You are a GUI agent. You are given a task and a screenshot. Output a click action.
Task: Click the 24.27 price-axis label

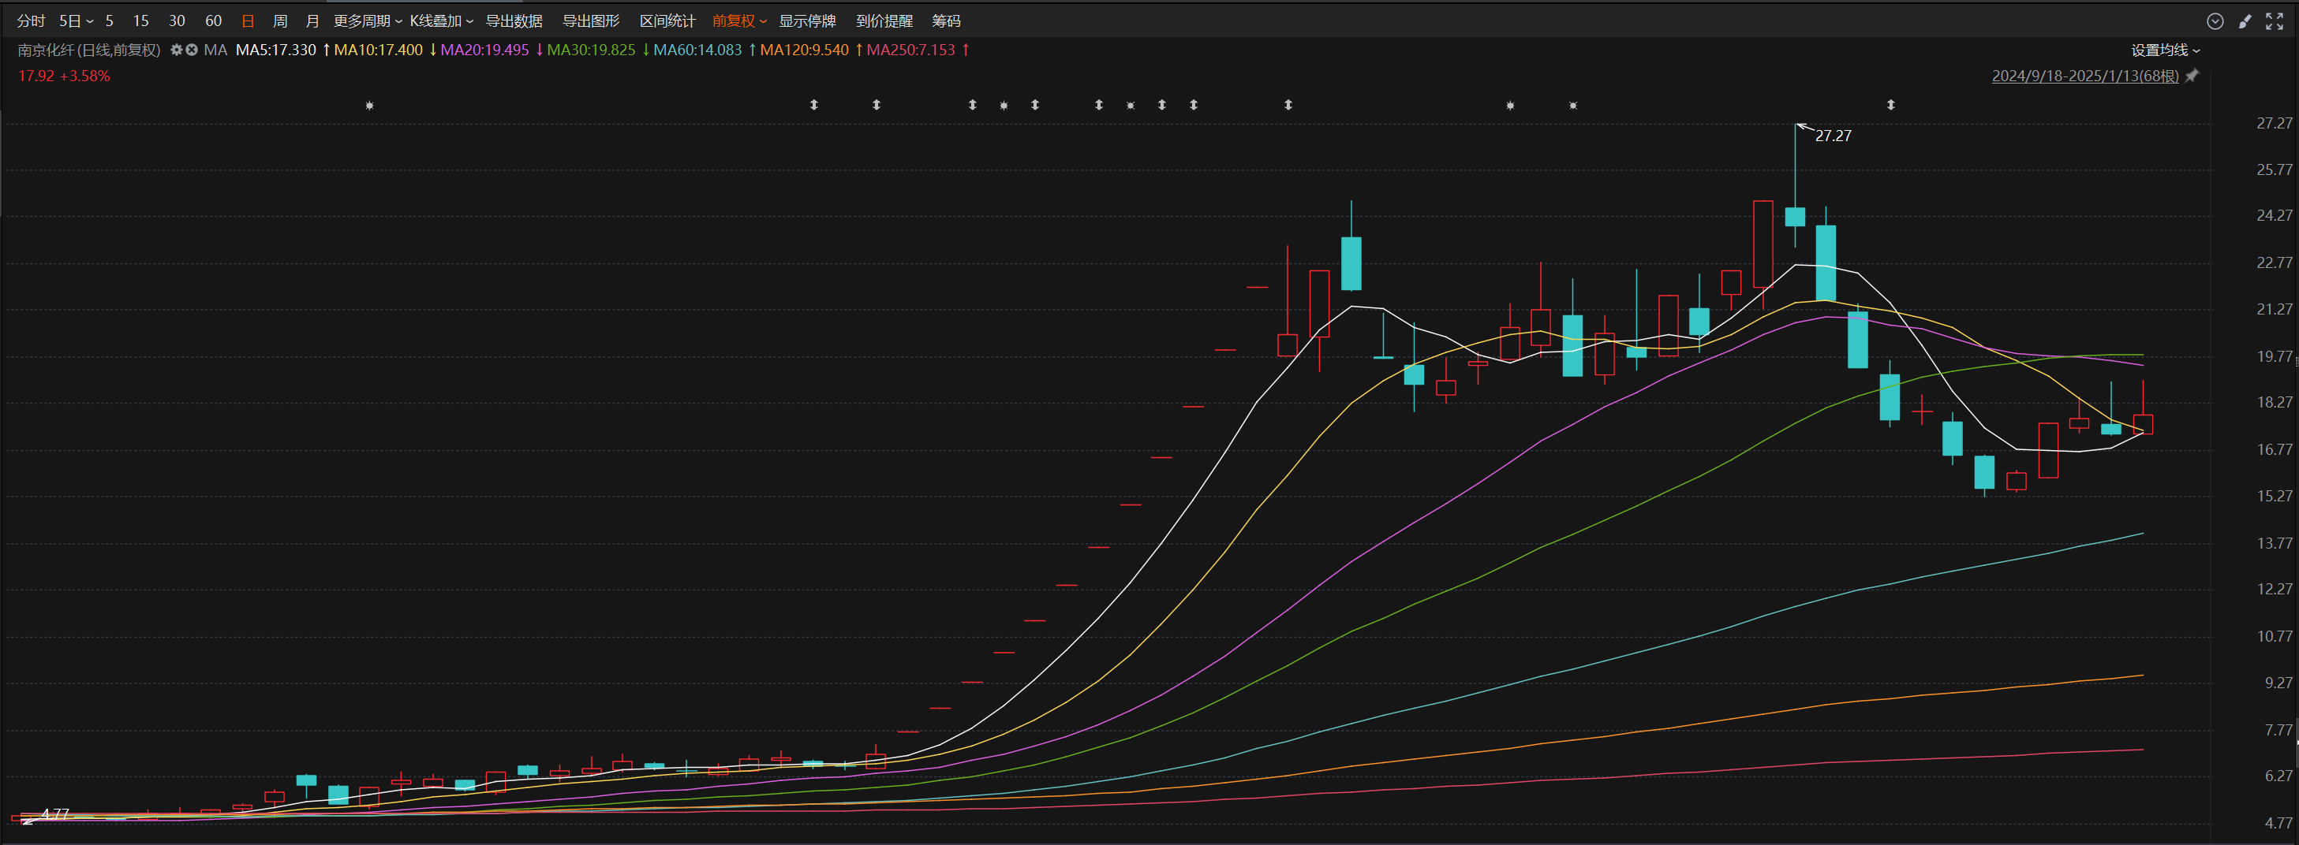click(2274, 216)
